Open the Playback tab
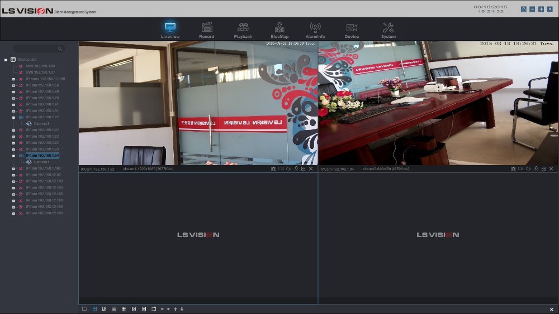The height and width of the screenshot is (314, 559). click(243, 30)
